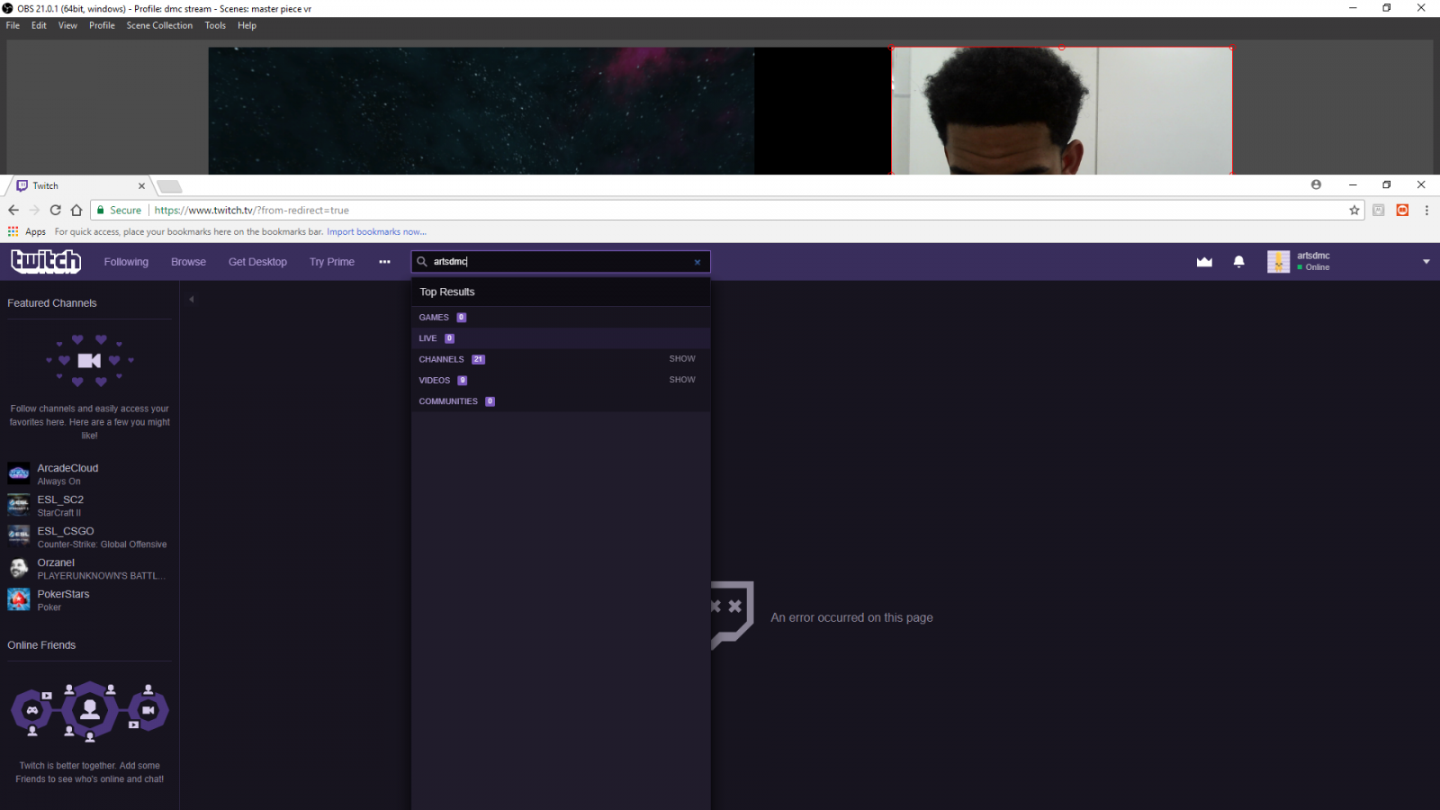
Task: Open the notifications bell icon
Action: [x=1238, y=262]
